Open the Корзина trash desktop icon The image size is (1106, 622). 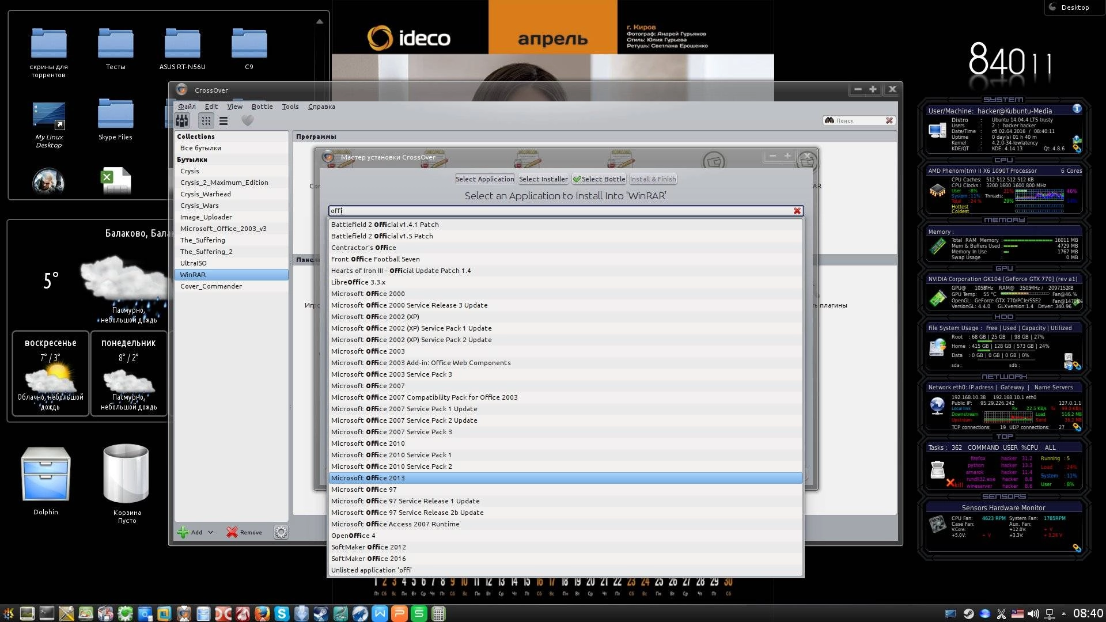(127, 483)
